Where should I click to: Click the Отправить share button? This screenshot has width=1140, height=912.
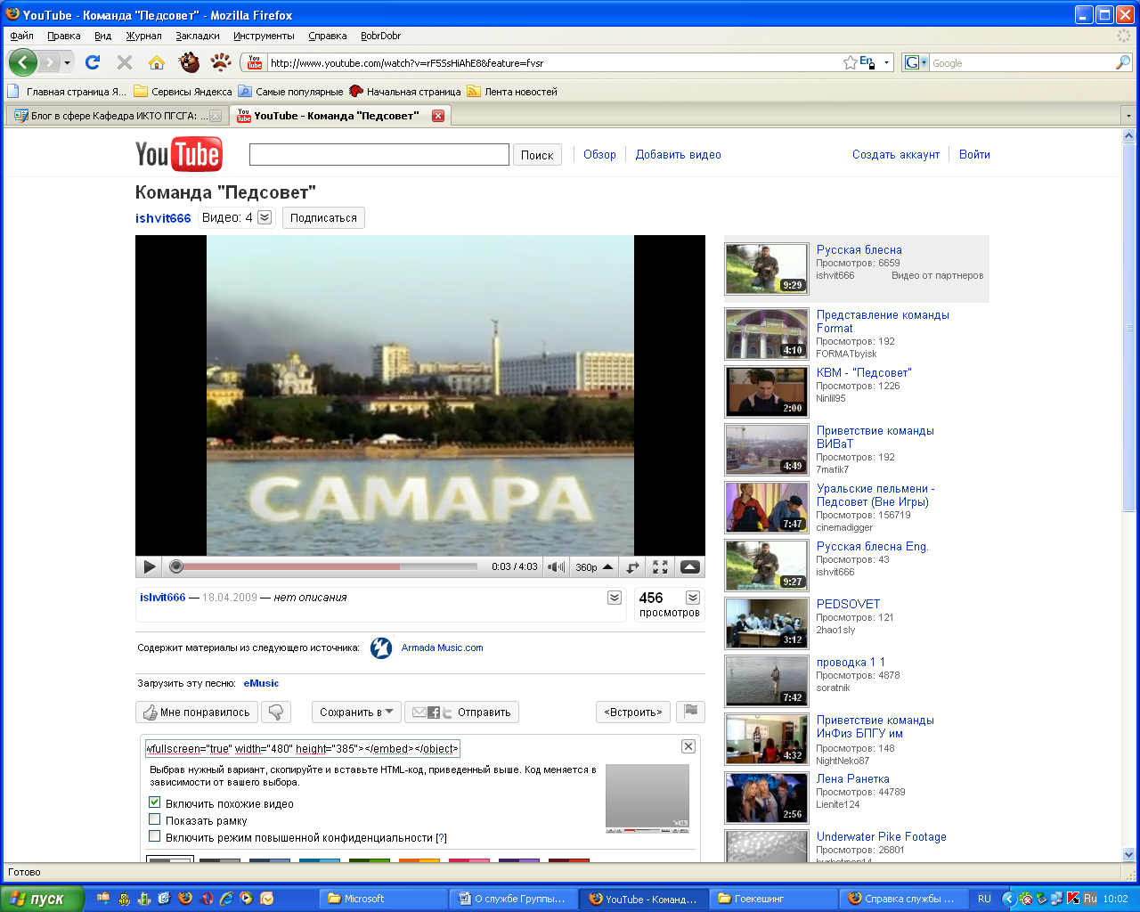462,712
